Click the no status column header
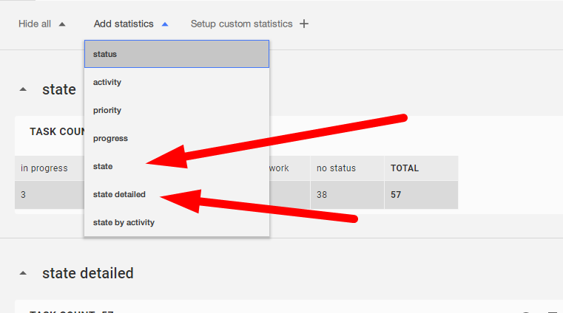This screenshot has height=313, width=563. (336, 168)
